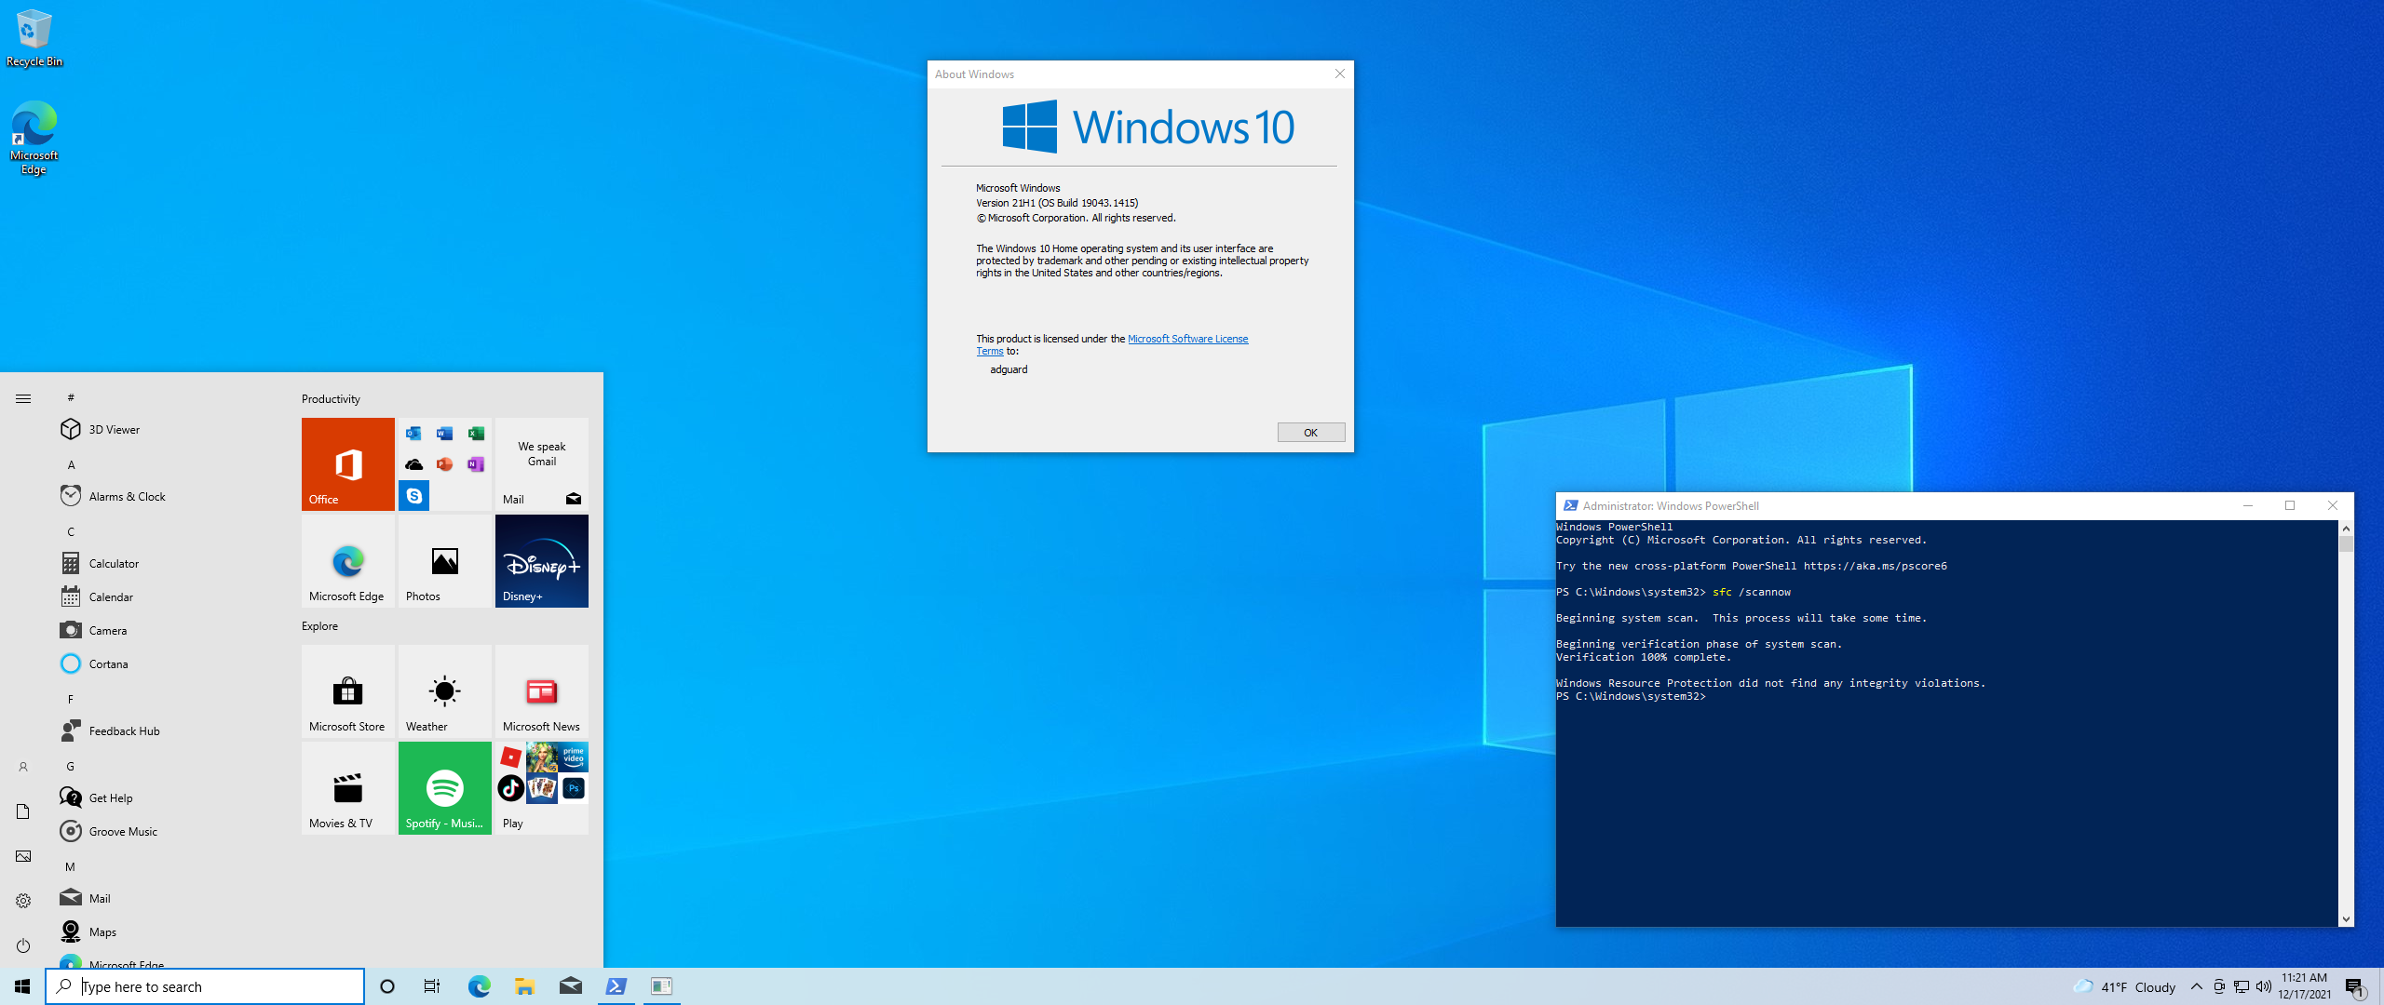Click the weather 41°F Cloudy widget
2384x1005 pixels.
[x=2125, y=986]
